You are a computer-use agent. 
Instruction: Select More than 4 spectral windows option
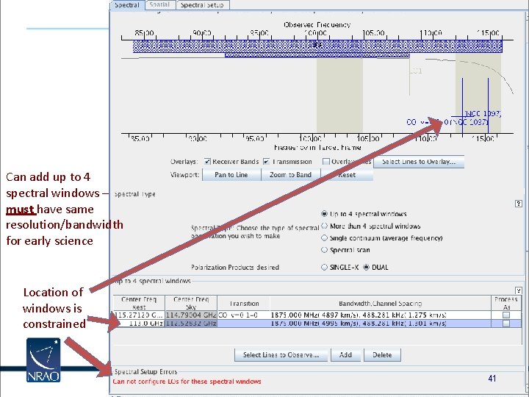[x=324, y=226]
